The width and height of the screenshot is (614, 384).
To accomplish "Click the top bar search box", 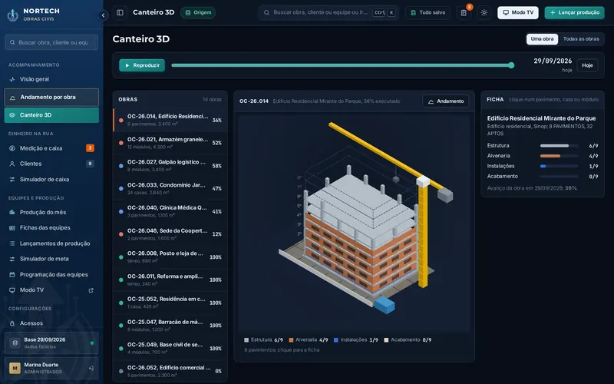I will tap(328, 12).
